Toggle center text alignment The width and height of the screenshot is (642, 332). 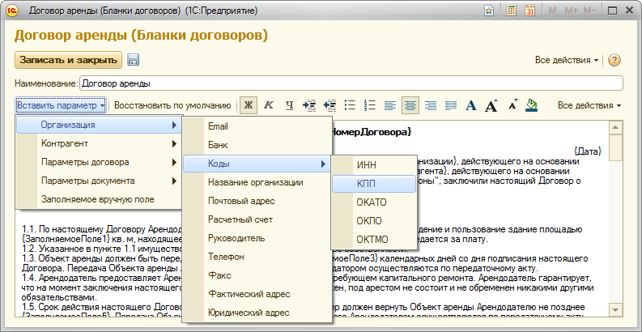click(x=410, y=105)
